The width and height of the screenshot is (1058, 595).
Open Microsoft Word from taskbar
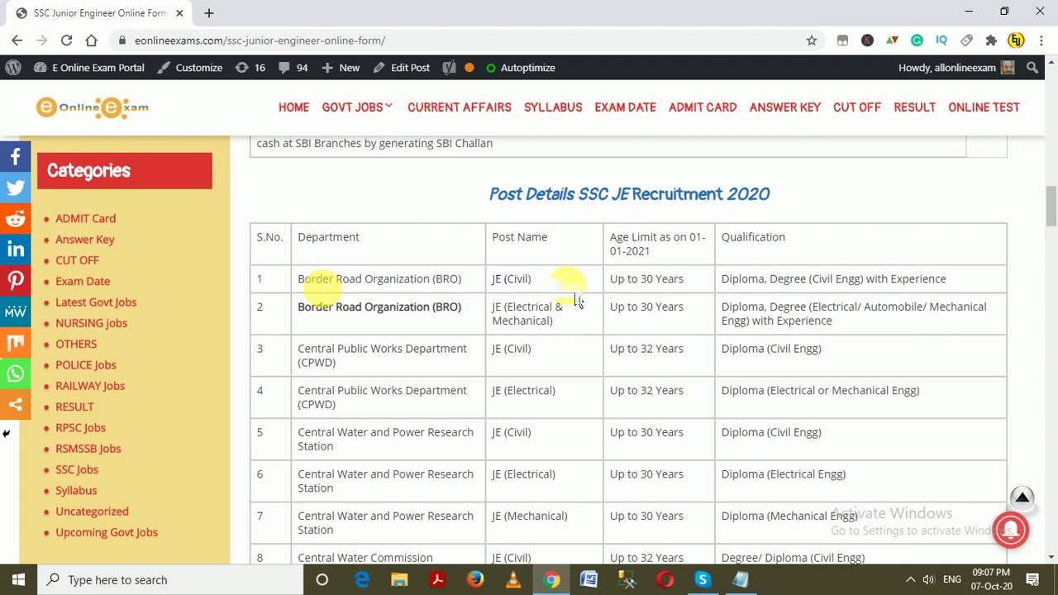[589, 580]
